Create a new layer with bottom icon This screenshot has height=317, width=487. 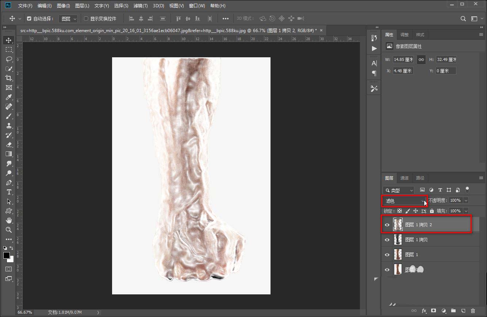pyautogui.click(x=463, y=311)
